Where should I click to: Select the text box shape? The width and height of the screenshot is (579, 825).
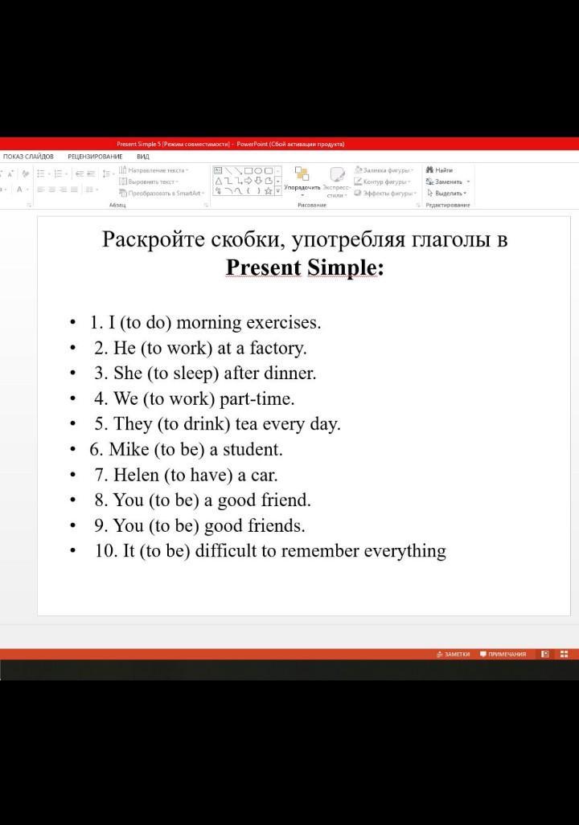(218, 170)
